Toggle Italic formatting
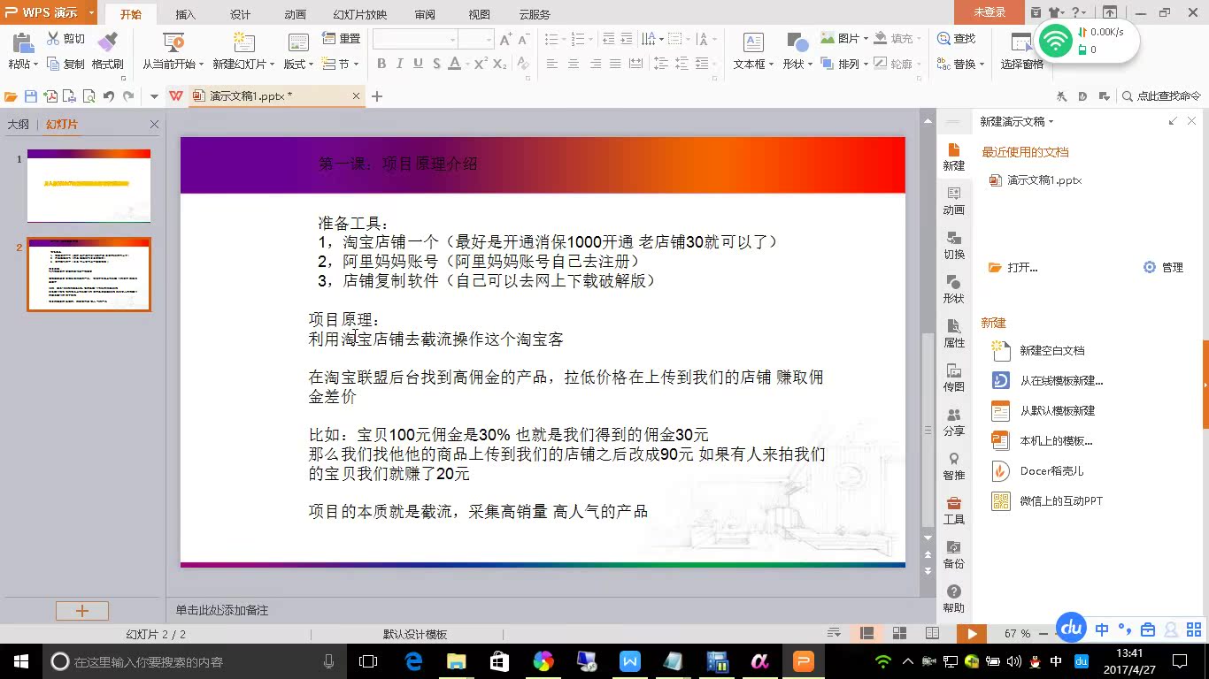The width and height of the screenshot is (1209, 679). point(399,64)
